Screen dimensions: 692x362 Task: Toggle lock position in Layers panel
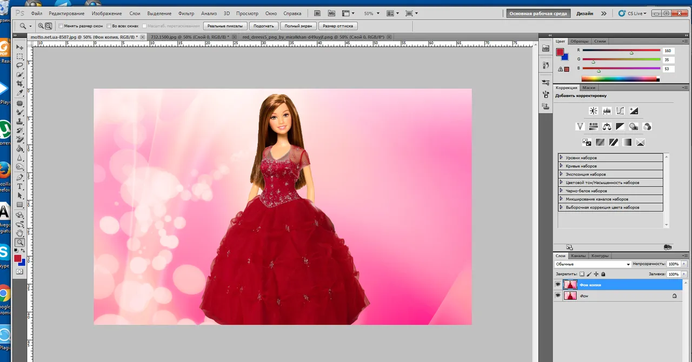(x=595, y=274)
